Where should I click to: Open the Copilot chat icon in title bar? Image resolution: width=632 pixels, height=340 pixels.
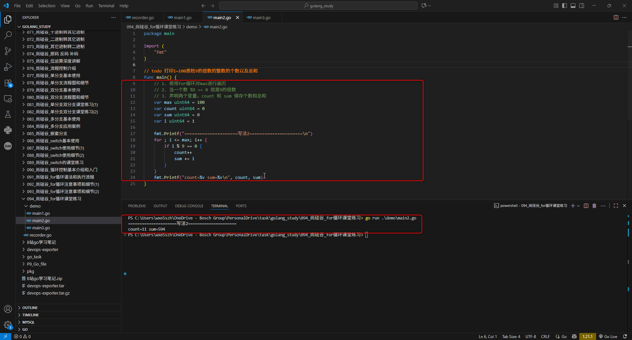pyautogui.click(x=424, y=6)
